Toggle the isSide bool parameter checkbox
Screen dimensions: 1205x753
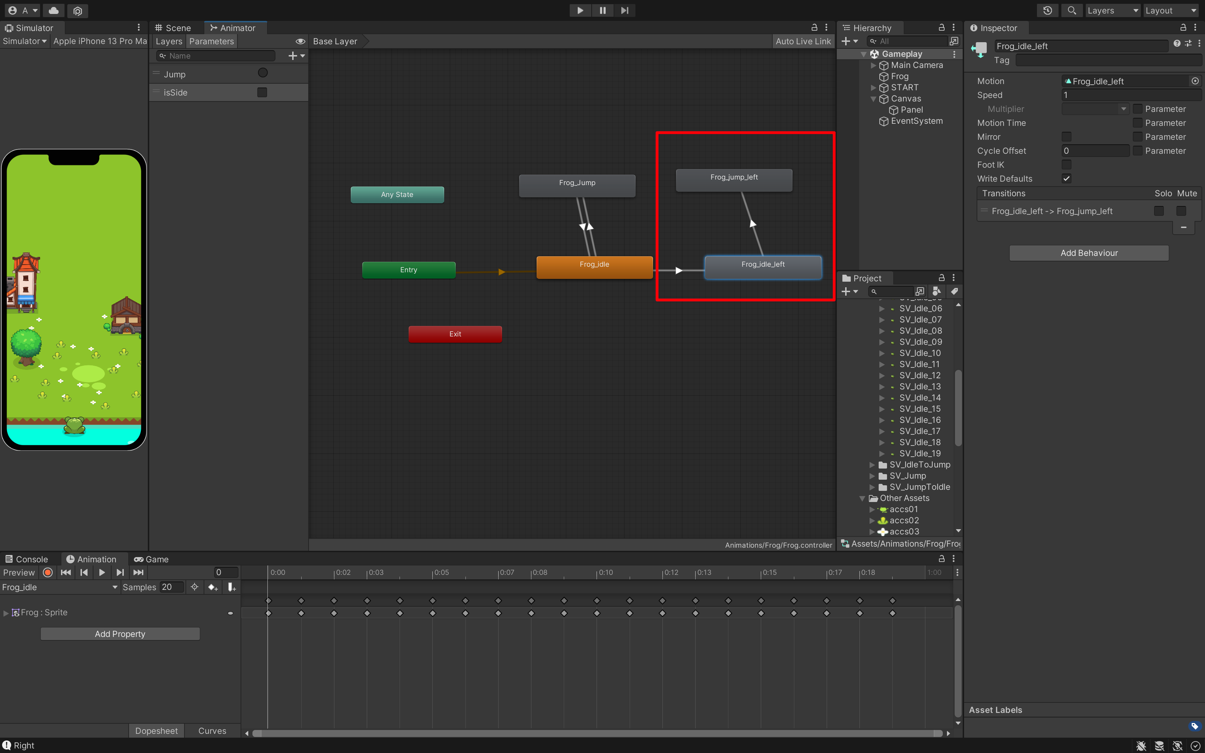pos(262,92)
